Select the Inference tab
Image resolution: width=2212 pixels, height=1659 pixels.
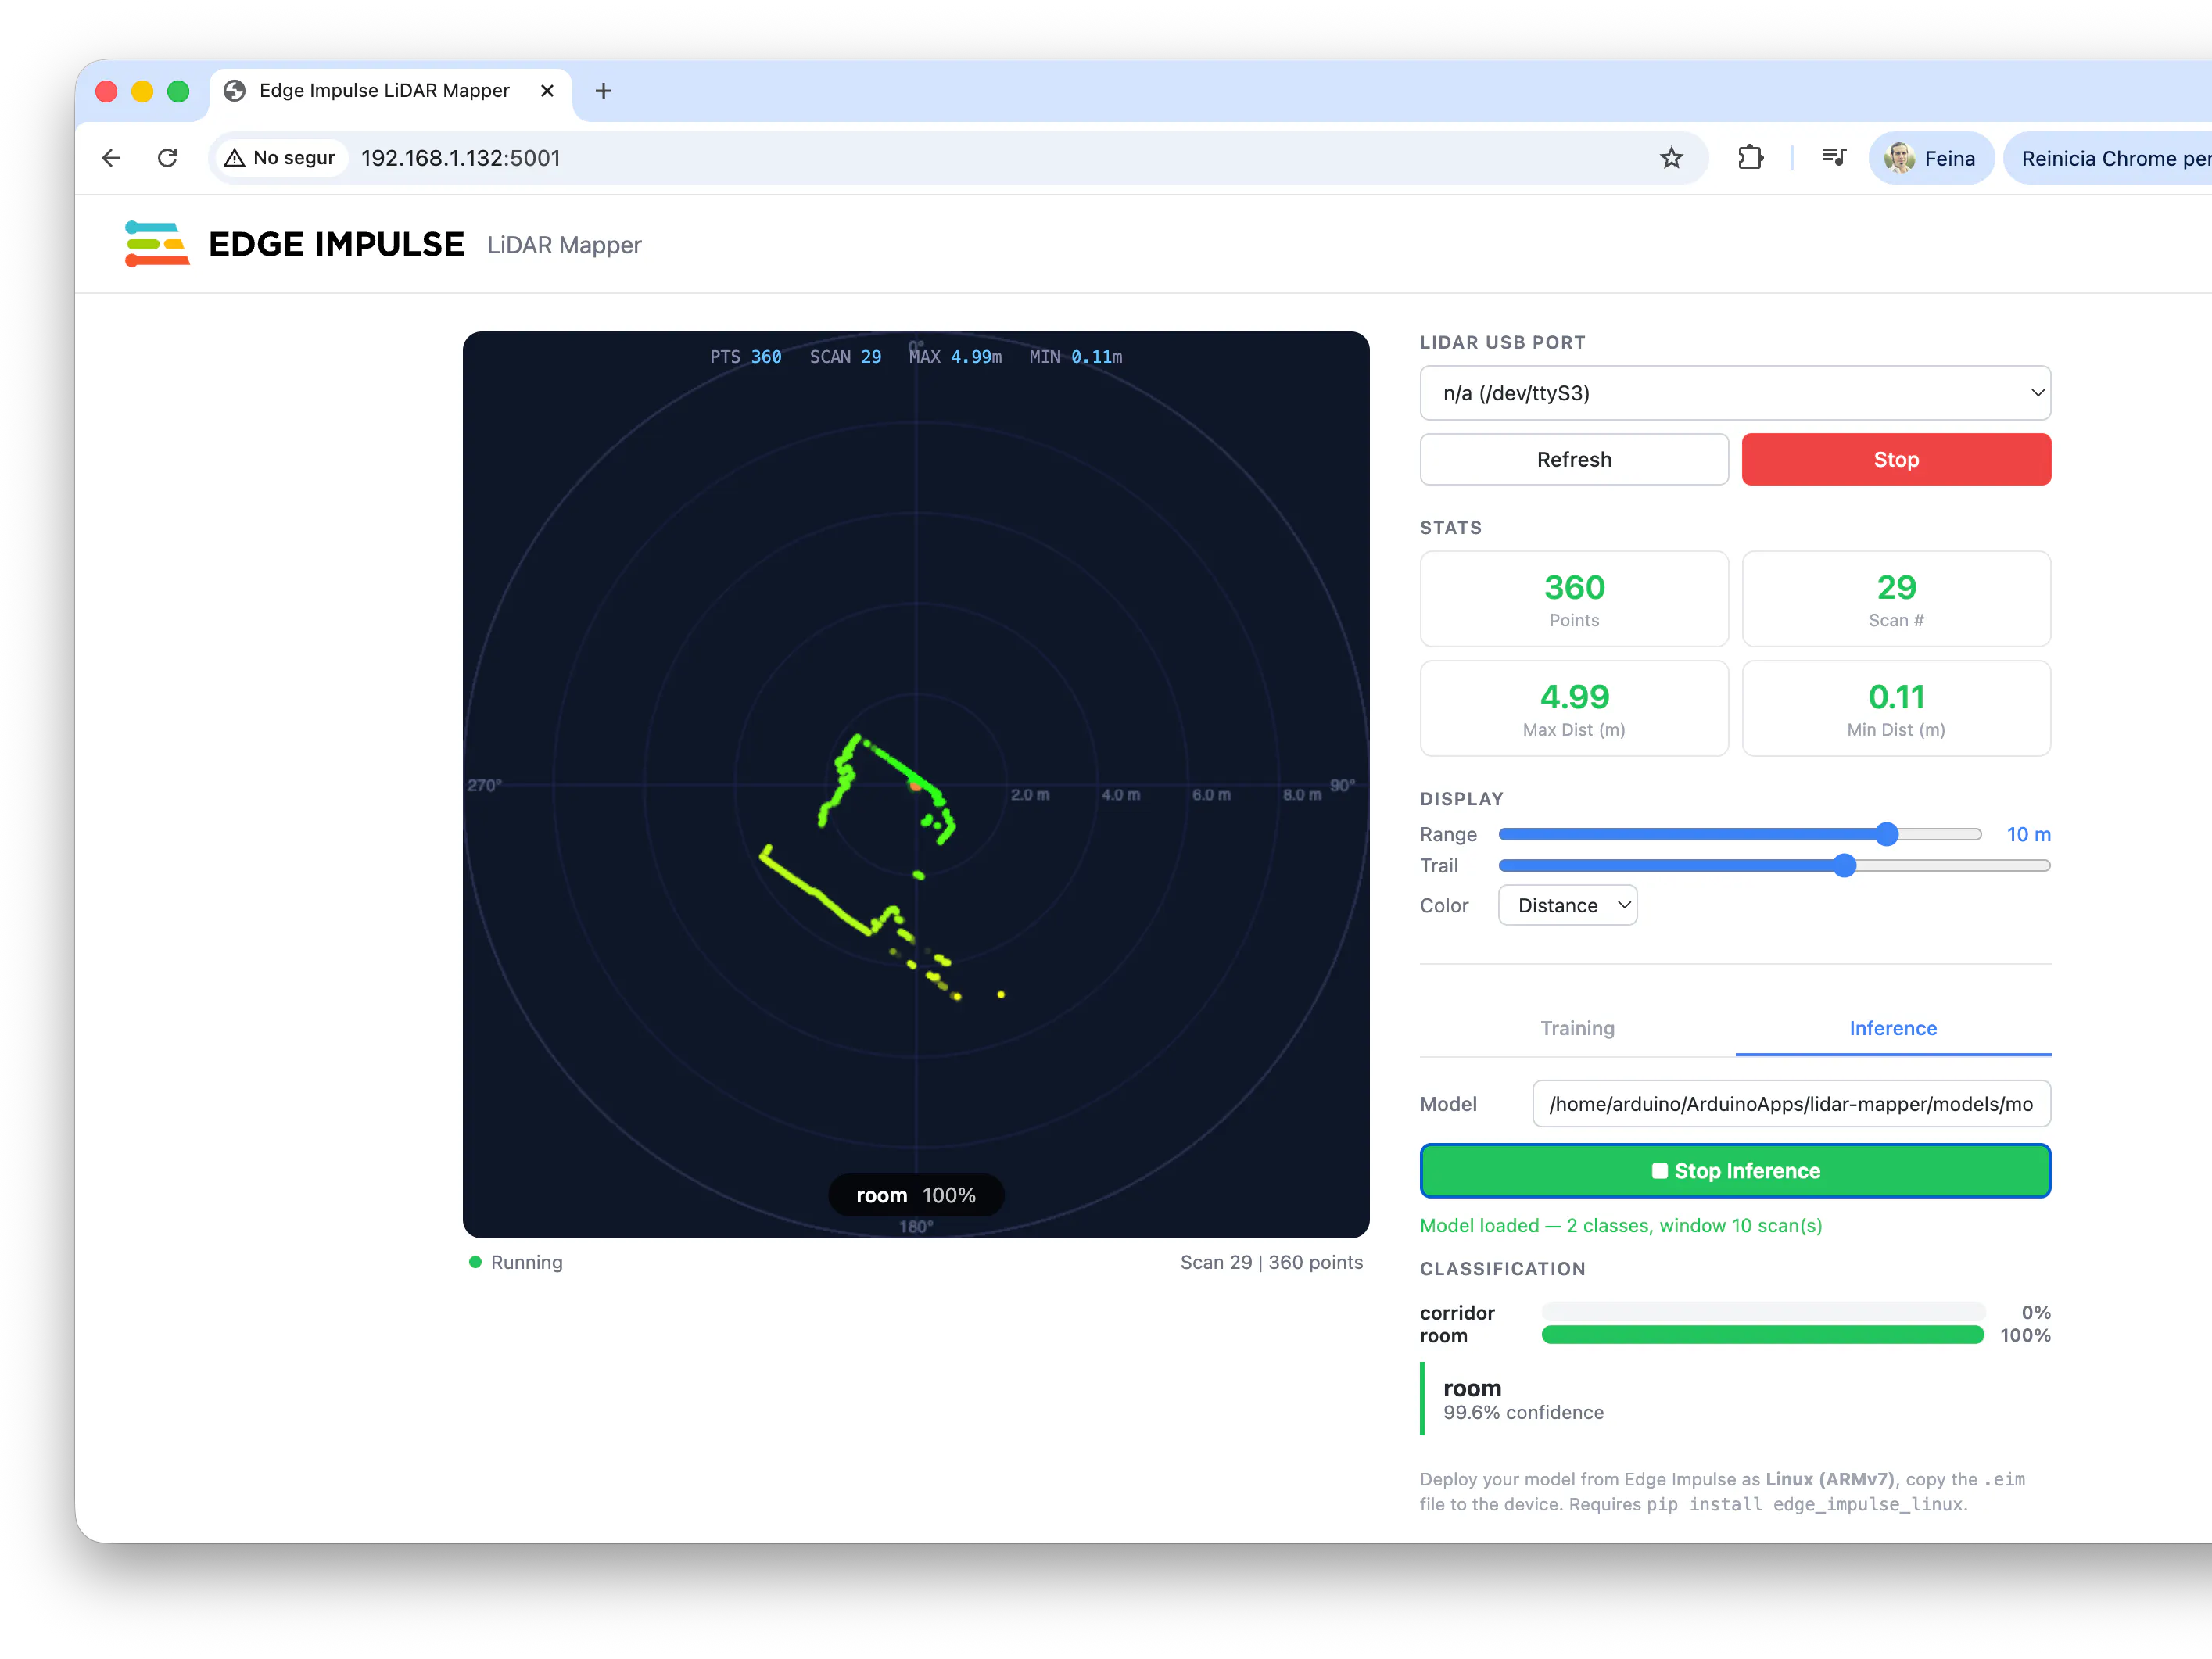[x=1893, y=1028]
